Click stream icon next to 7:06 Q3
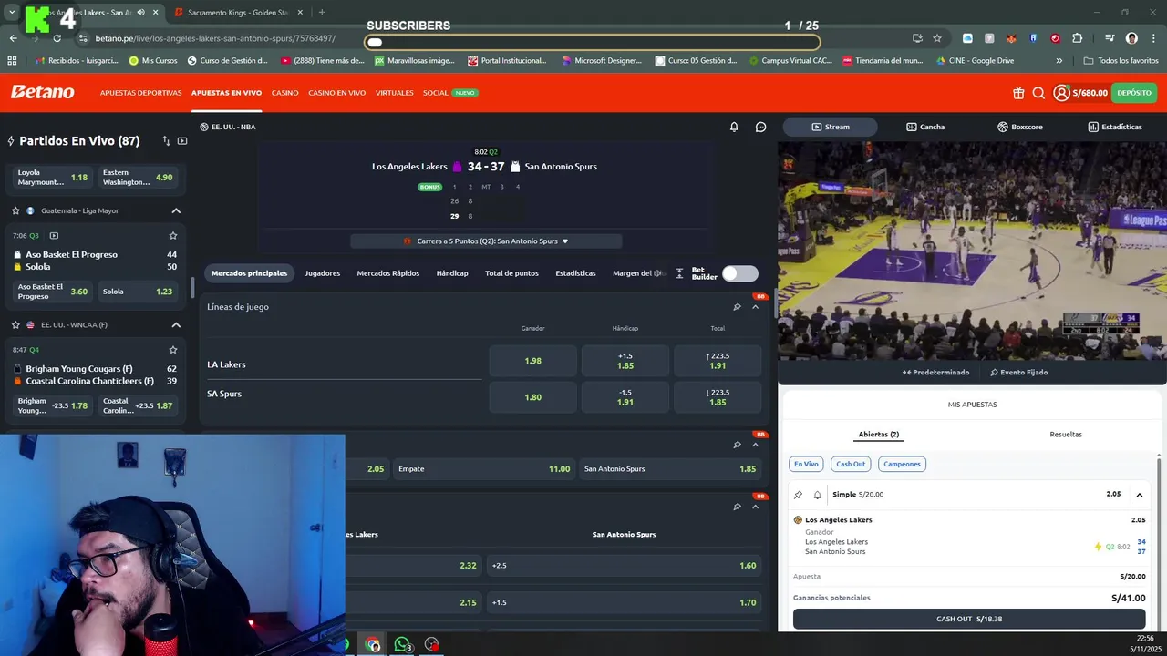Viewport: 1167px width, 656px height. point(54,236)
